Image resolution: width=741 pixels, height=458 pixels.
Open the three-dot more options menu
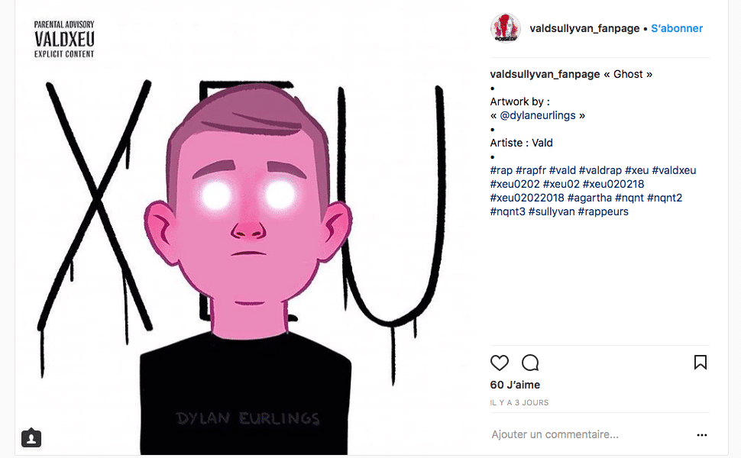click(702, 435)
